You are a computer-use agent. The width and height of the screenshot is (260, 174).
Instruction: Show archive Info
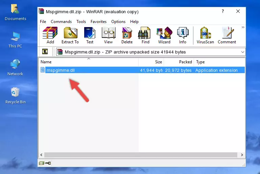tap(183, 35)
